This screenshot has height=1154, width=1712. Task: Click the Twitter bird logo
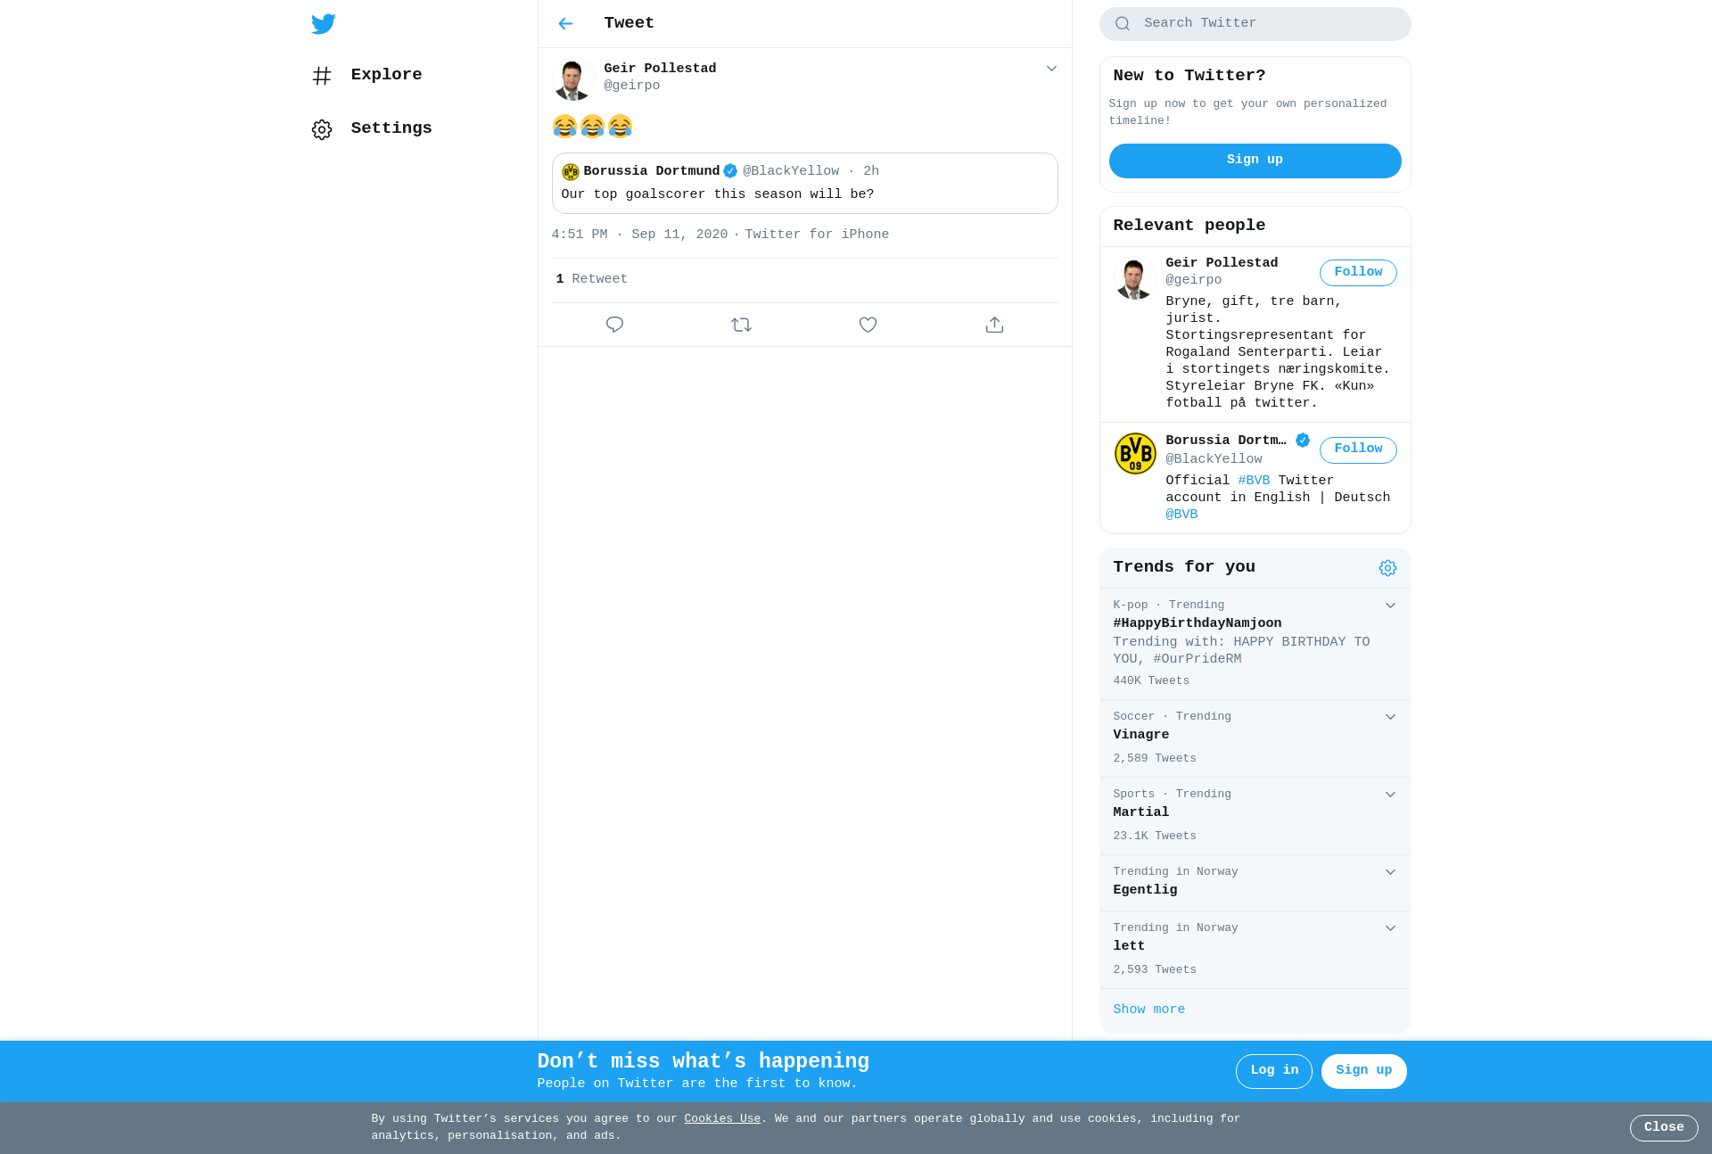(324, 24)
